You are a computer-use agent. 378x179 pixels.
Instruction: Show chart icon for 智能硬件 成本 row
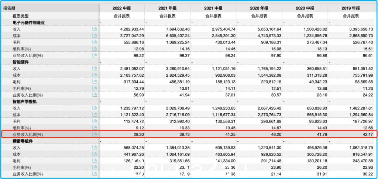click(x=95, y=75)
